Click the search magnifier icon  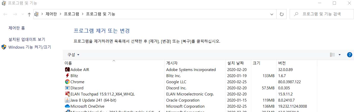pyautogui.click(x=296, y=14)
